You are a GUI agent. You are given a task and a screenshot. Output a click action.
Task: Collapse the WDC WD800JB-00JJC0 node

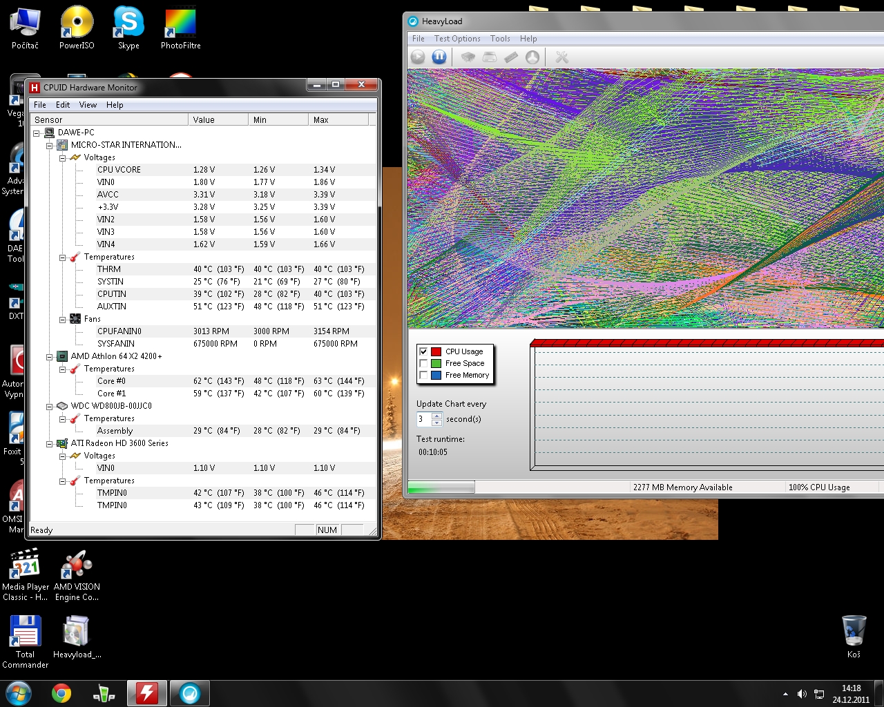[50, 406]
